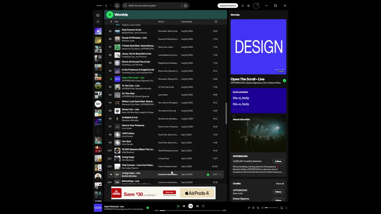Open the now playing DESIGN thumbnail in player bar

(98, 208)
